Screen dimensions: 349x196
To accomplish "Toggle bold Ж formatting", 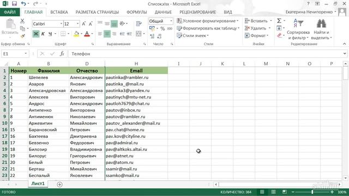I will click(x=35, y=34).
